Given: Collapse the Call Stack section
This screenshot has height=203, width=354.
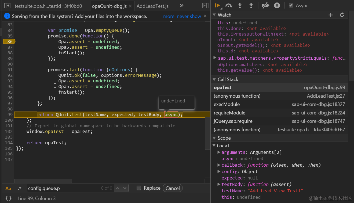Looking at the screenshot, I should (214, 79).
